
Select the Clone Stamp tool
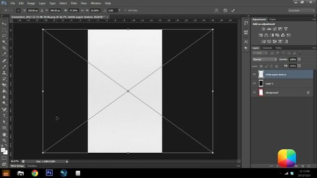point(4,73)
